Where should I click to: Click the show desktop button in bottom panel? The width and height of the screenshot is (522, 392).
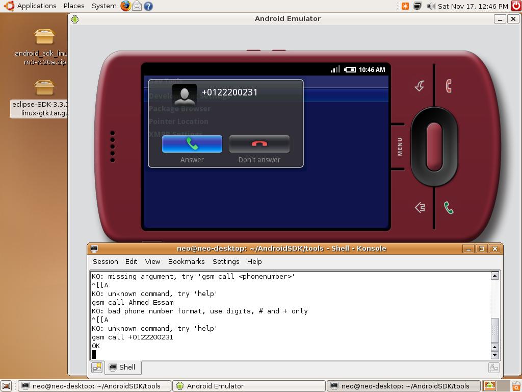click(6, 386)
